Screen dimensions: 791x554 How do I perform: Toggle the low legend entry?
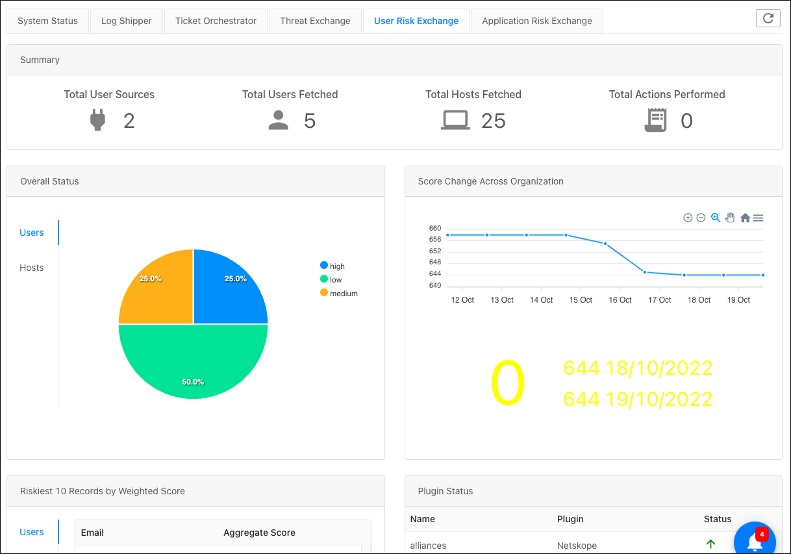tap(331, 279)
